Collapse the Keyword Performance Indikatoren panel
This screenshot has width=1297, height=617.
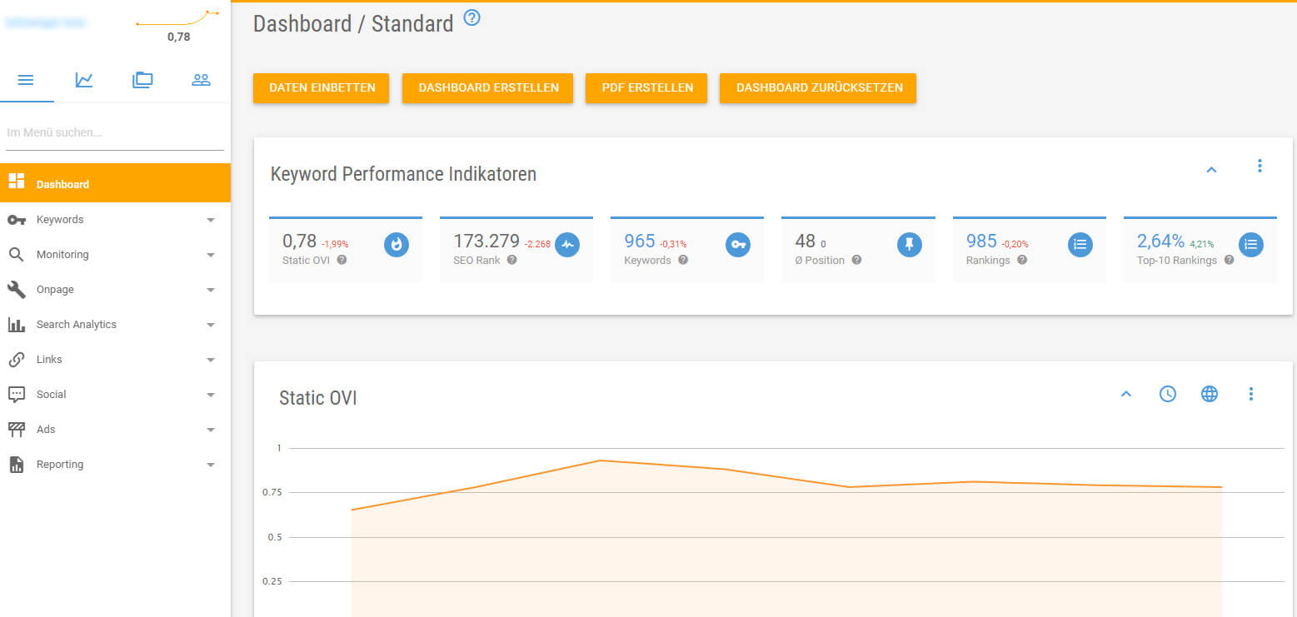tap(1212, 170)
